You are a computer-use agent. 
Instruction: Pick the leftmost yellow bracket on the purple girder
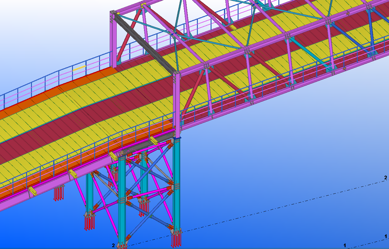pyautogui.click(x=32, y=191)
